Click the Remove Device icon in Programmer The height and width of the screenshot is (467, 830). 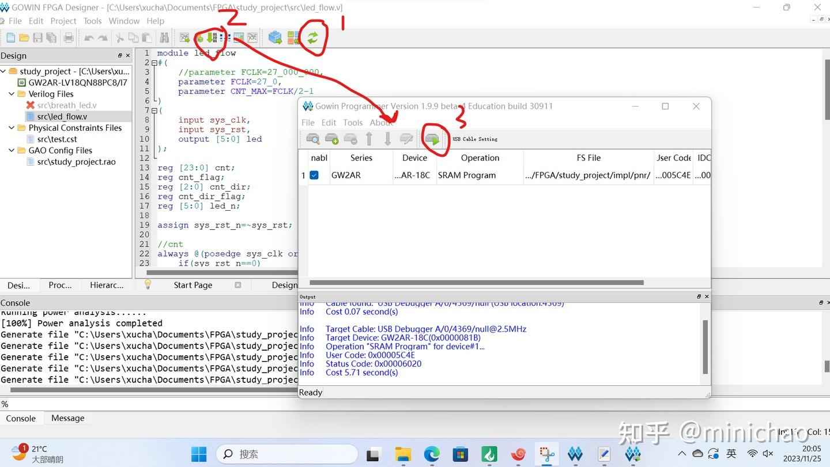pyautogui.click(x=350, y=139)
